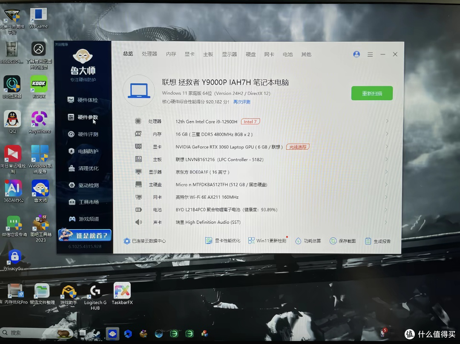
Task: Open the WeGame desktop shortcut
Action: click(x=38, y=18)
